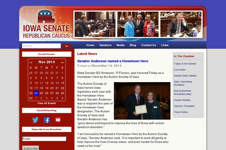Open the YouTube social icon
The image size is (226, 150).
coord(58,120)
